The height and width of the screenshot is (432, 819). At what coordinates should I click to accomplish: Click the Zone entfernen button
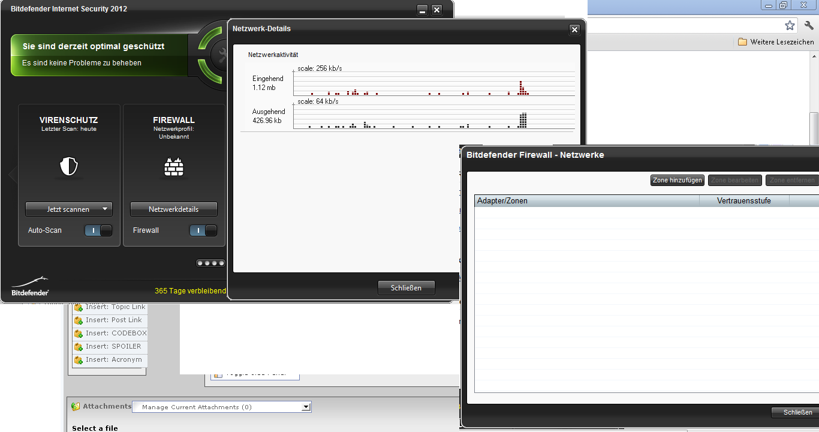(792, 180)
